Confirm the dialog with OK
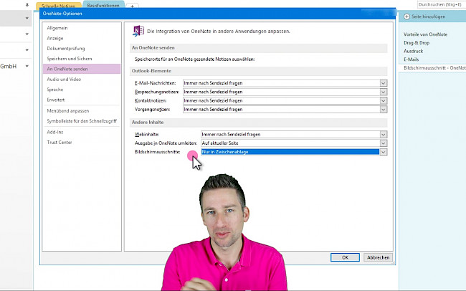Image resolution: width=466 pixels, height=291 pixels. (x=345, y=257)
